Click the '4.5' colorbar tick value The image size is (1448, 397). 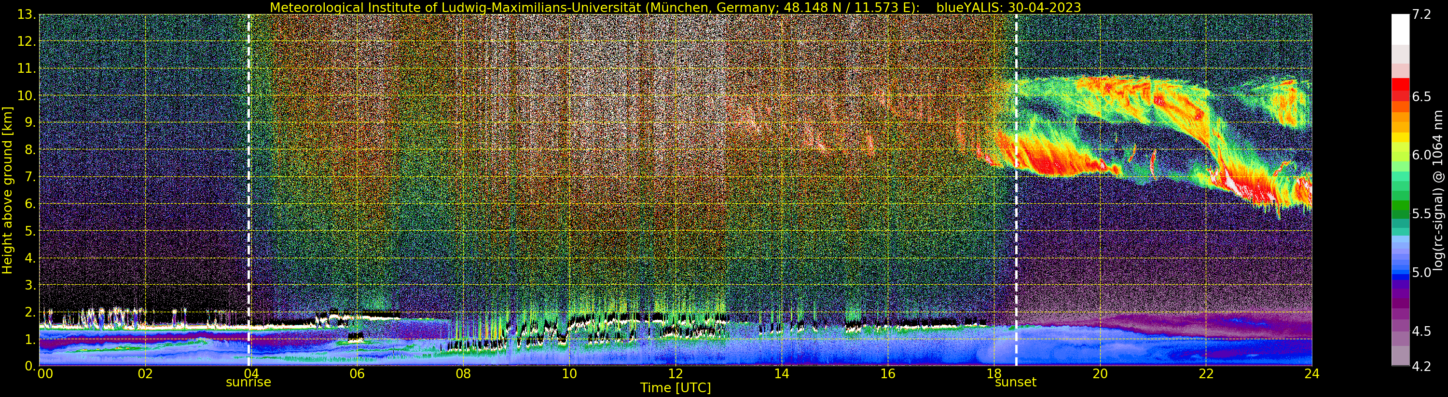pos(1421,331)
